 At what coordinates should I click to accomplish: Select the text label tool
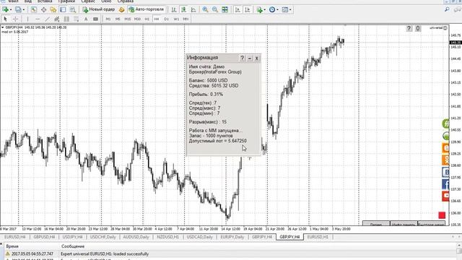point(95,19)
